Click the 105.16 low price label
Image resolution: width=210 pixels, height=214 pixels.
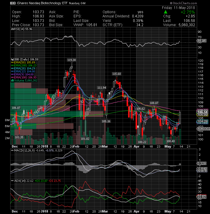click(x=106, y=121)
